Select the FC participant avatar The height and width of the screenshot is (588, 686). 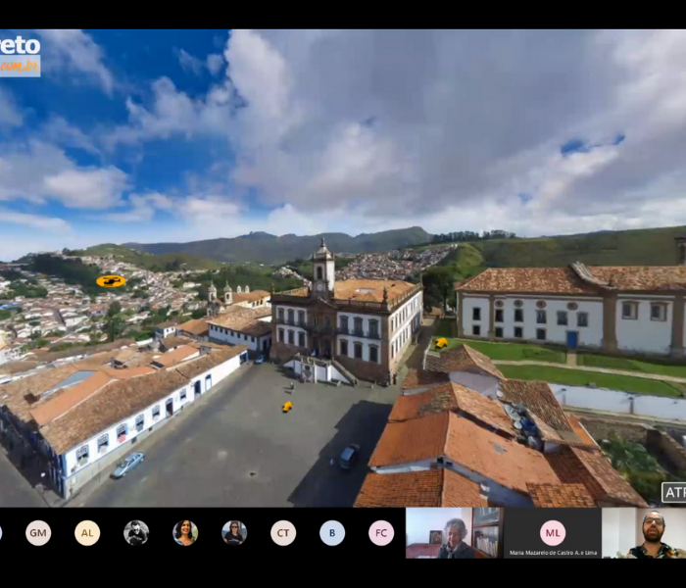(381, 532)
